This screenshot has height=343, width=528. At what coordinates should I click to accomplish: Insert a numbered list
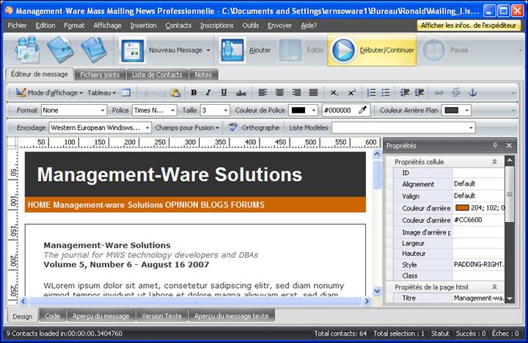click(371, 92)
